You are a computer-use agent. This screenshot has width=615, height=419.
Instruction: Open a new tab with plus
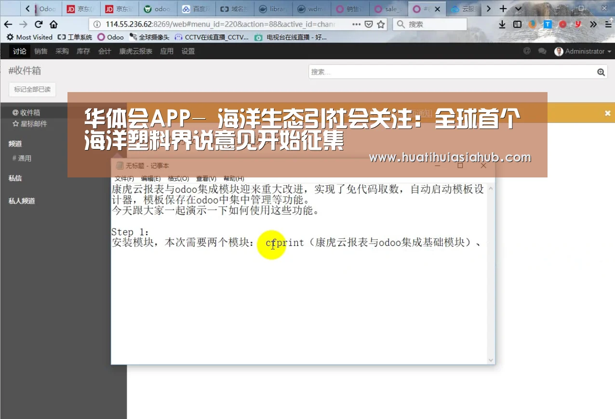tap(503, 9)
